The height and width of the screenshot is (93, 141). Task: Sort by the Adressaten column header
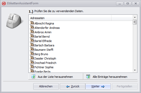70,18
